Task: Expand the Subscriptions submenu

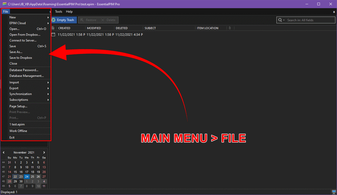Action: [x=29, y=100]
